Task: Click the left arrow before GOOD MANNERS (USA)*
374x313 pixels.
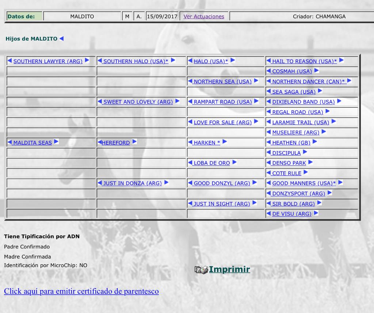Action: click(268, 183)
